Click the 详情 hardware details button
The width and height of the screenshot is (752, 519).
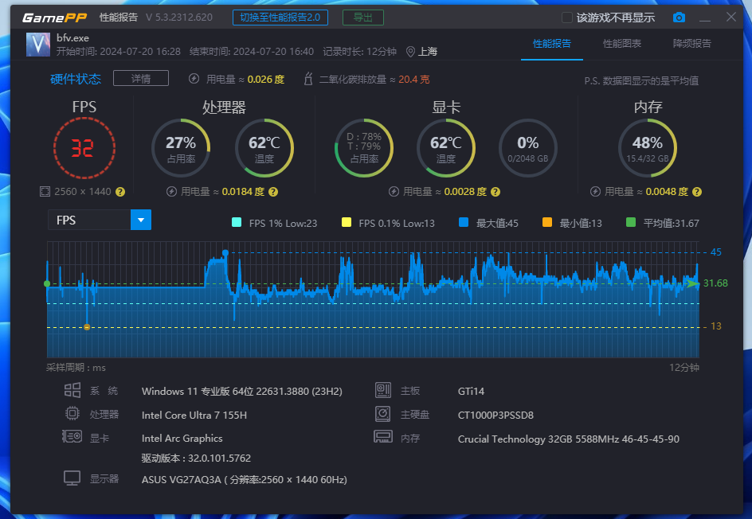pyautogui.click(x=141, y=78)
